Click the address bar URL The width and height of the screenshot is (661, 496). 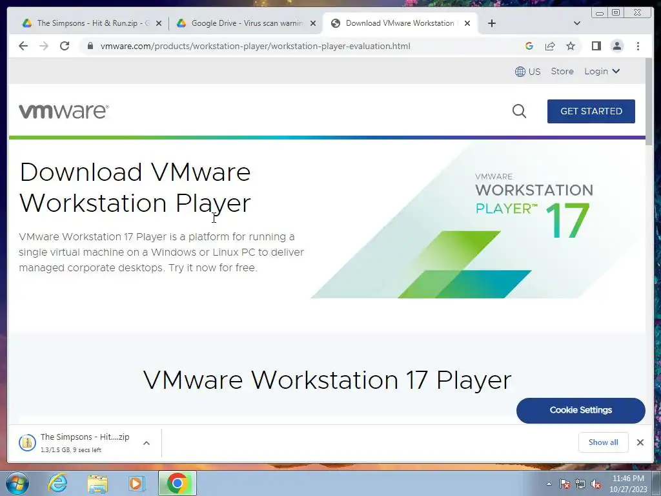[255, 46]
